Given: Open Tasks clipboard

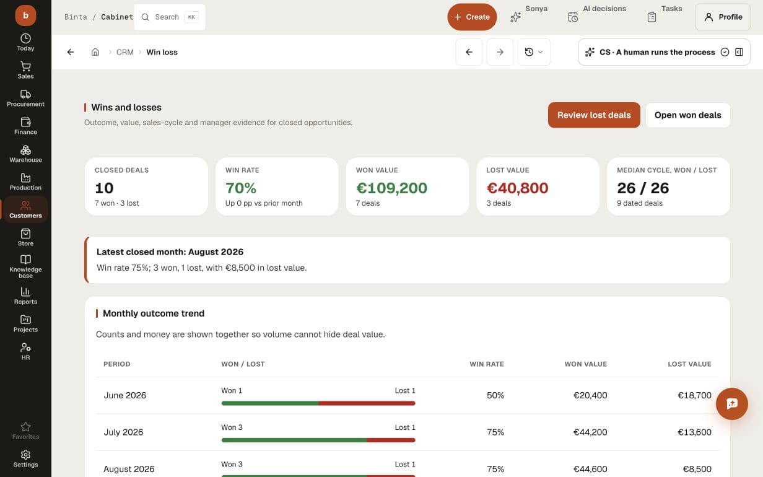Looking at the screenshot, I should (x=664, y=17).
